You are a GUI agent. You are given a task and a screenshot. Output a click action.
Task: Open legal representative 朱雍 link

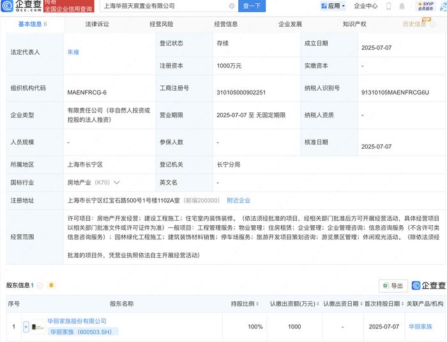pyautogui.click(x=73, y=52)
